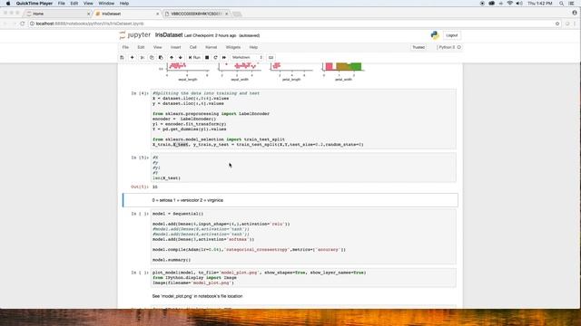Screen dimensions: 581x326
Task: Click the 'See model_plot.png' markdown text
Action: 197,296
